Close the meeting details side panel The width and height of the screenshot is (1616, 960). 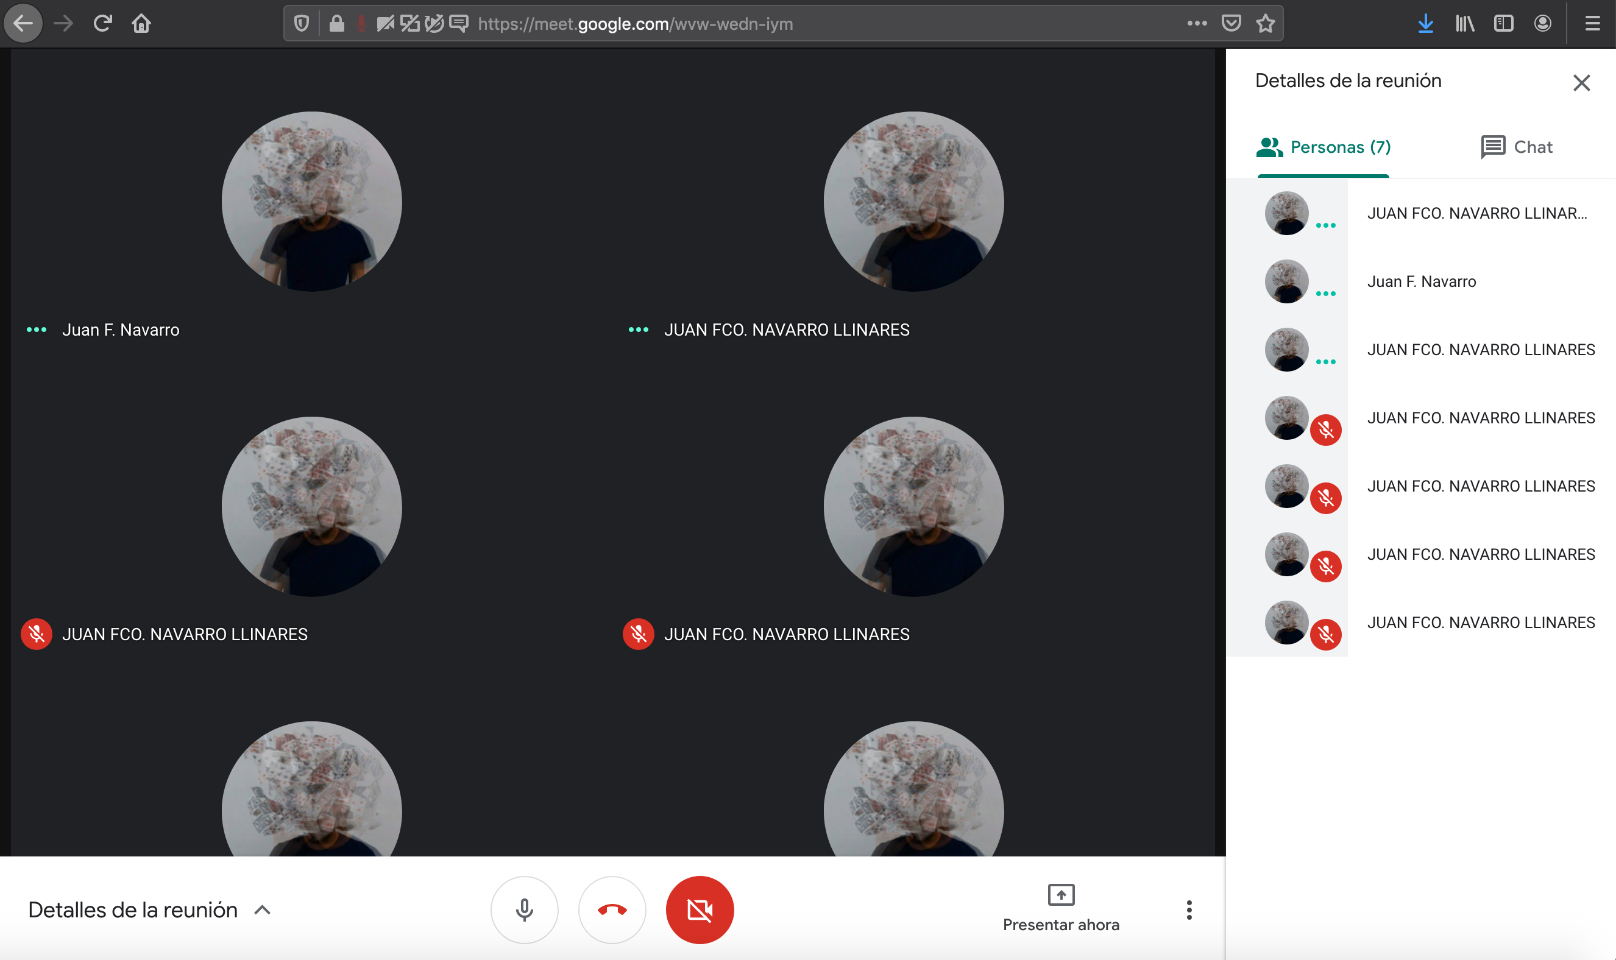[x=1581, y=82]
